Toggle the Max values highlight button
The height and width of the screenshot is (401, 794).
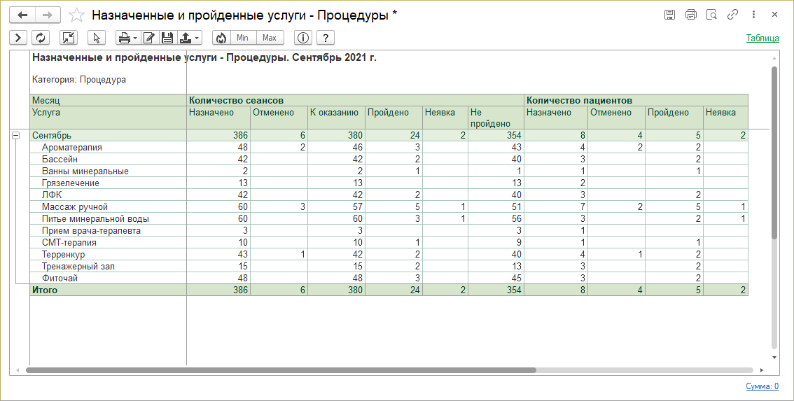click(270, 38)
